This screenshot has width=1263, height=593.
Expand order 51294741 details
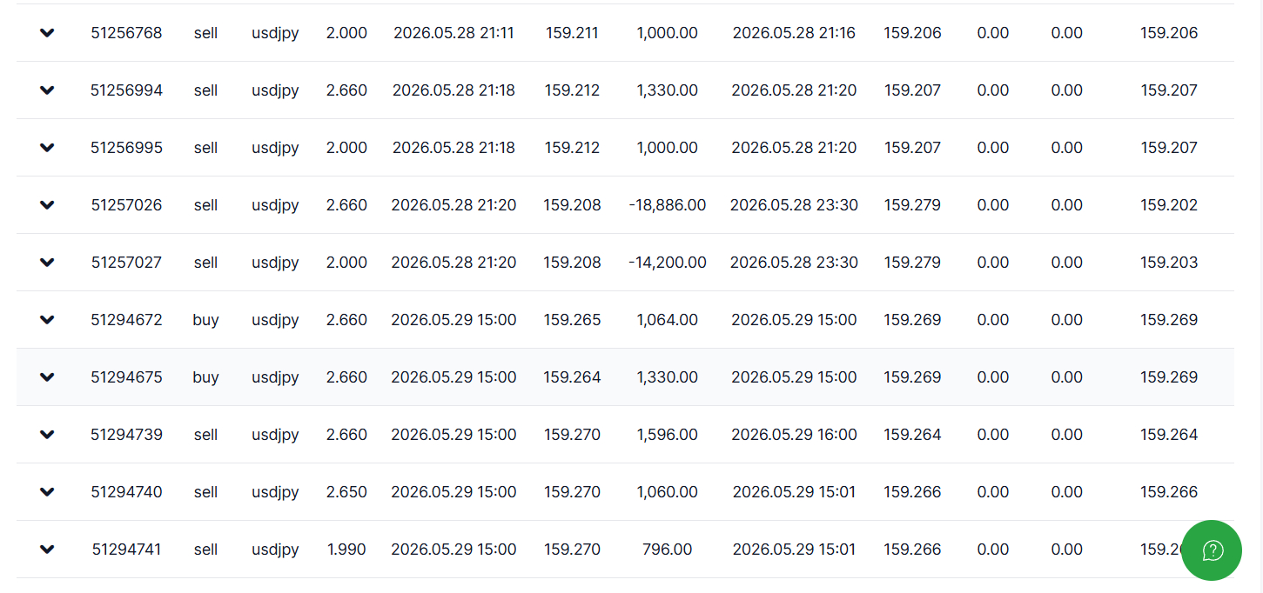coord(47,550)
